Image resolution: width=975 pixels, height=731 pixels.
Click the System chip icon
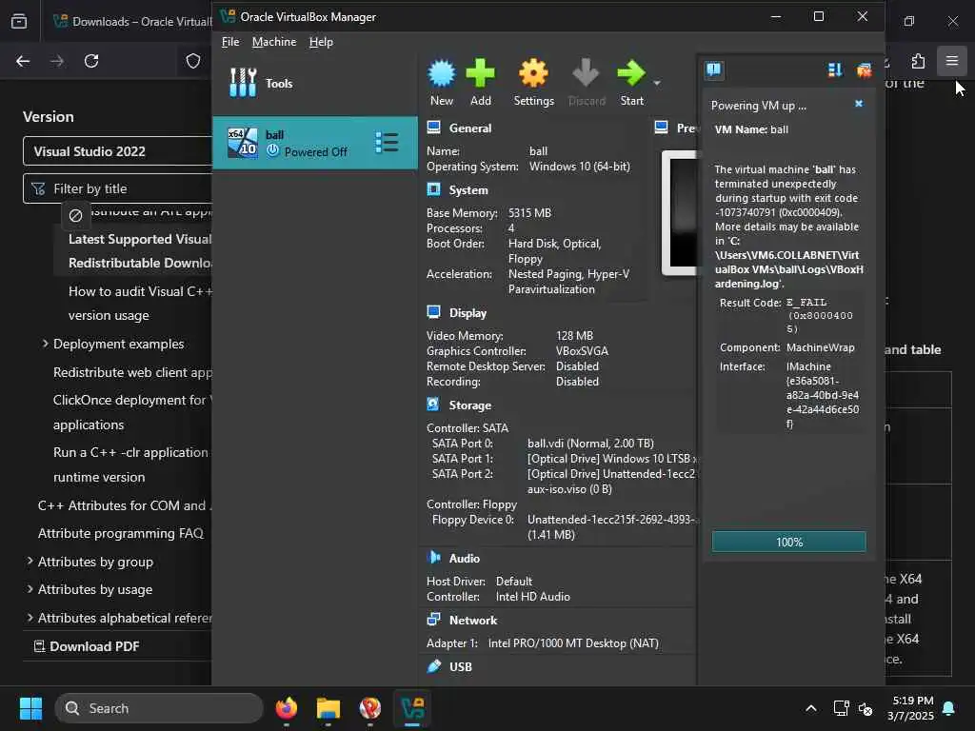433,189
